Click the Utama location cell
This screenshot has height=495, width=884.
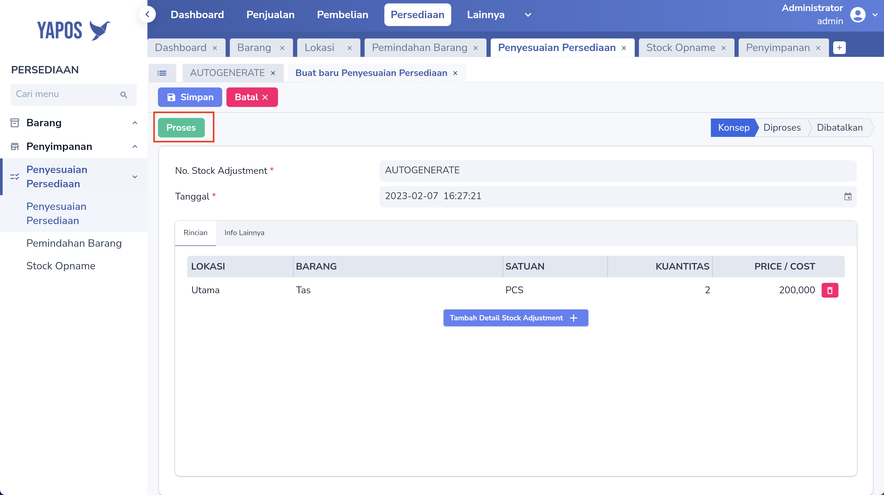point(205,290)
